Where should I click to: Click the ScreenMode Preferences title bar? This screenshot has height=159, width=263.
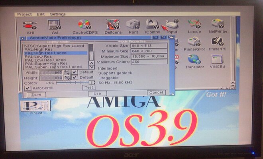pyautogui.click(x=89, y=38)
